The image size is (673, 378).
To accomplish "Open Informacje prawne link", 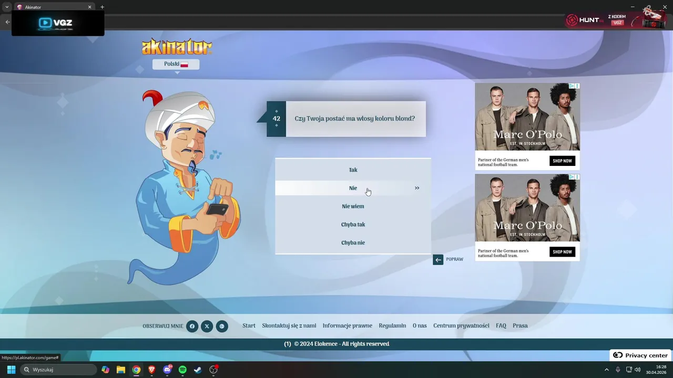I will pyautogui.click(x=348, y=326).
